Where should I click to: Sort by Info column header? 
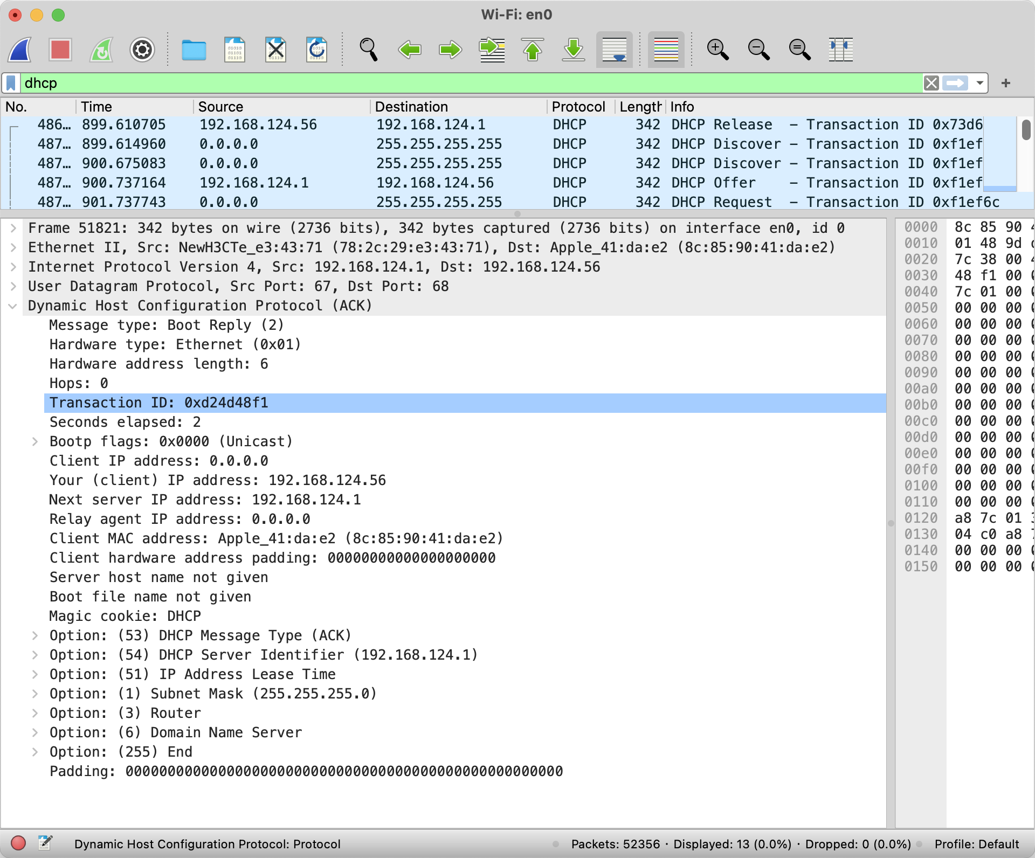pos(841,107)
